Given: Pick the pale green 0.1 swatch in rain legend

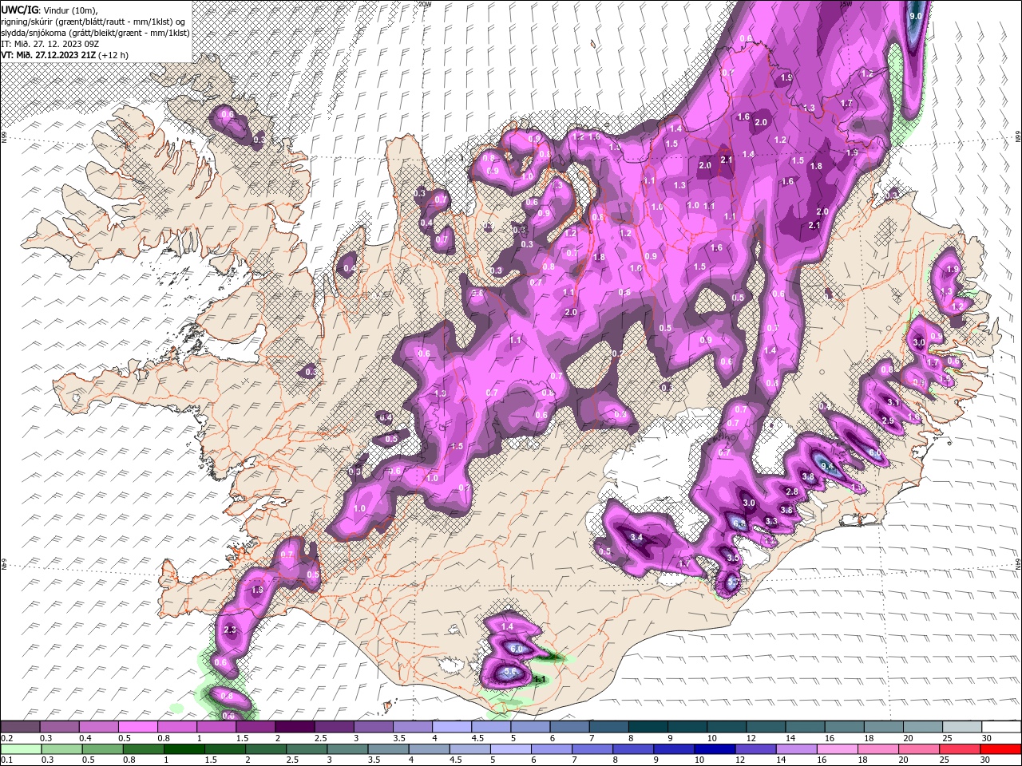Looking at the screenshot, I should click(22, 749).
